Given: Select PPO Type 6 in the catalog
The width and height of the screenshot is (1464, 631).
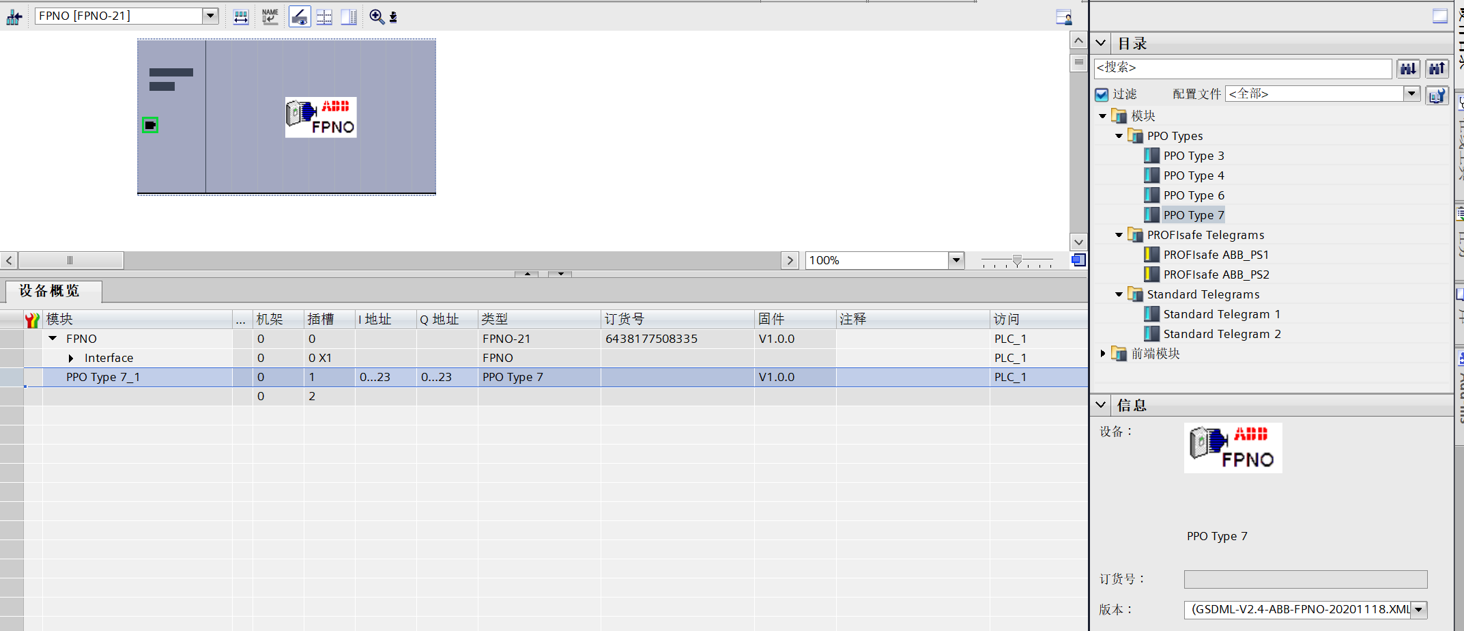Looking at the screenshot, I should pos(1194,195).
